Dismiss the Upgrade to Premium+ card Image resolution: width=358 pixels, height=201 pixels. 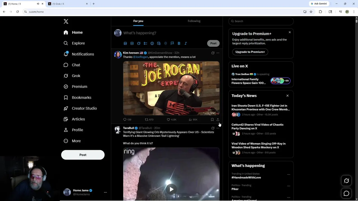click(x=290, y=32)
